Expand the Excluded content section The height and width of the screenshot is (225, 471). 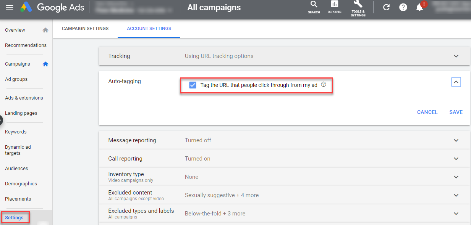pos(456,195)
